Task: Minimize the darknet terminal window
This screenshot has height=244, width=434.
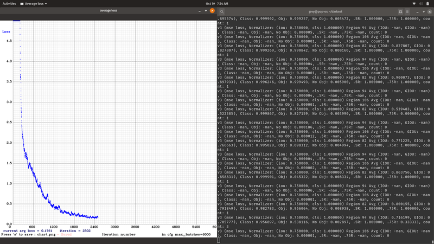Action: [x=417, y=11]
